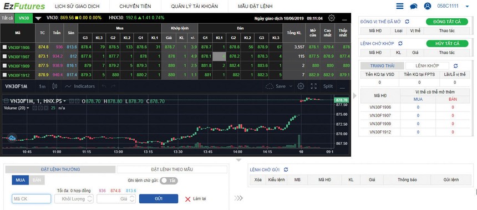Toggle Ghi lệnh chờ gửi switch
The image size is (477, 210).
click(169, 181)
